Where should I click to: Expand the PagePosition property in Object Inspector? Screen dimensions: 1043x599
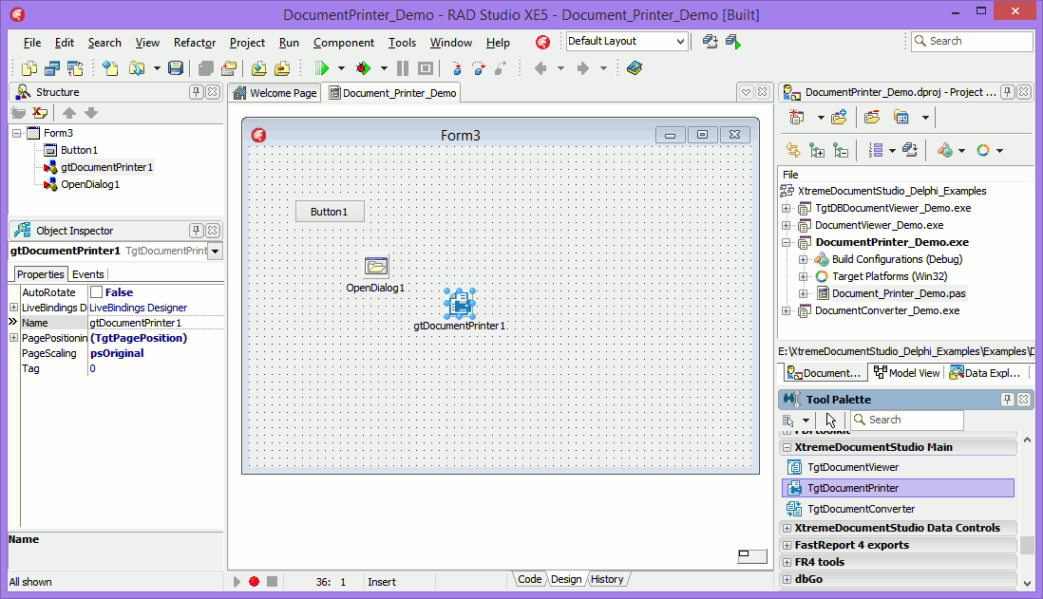pos(15,337)
